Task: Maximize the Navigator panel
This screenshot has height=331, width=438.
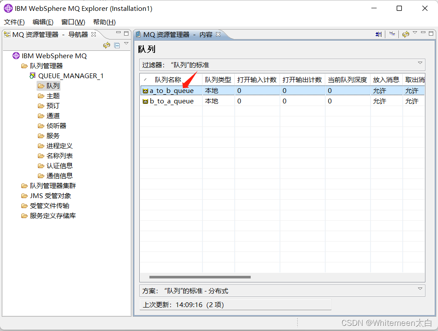Action: pos(126,33)
